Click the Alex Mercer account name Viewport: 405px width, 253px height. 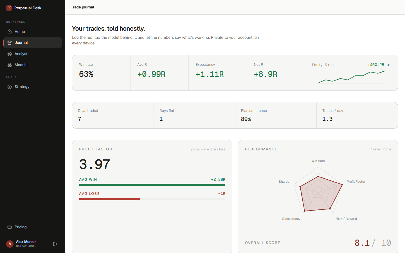coord(26,242)
